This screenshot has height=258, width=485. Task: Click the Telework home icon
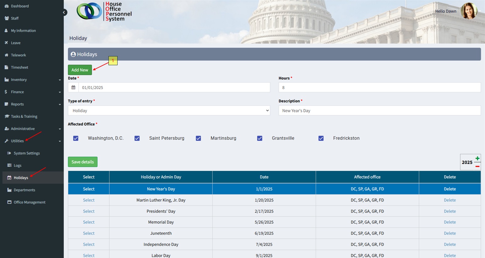[x=7, y=55]
